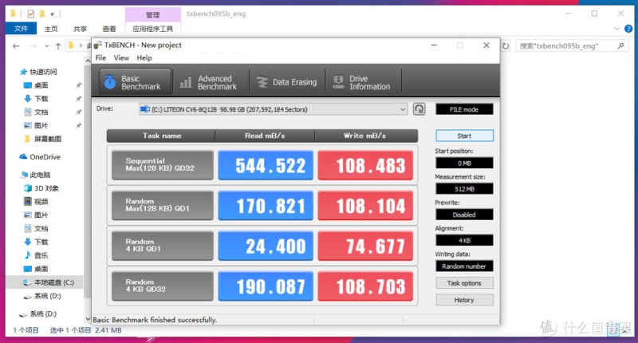Image resolution: width=638 pixels, height=343 pixels.
Task: Open the recent locations dropdown in Explorer
Action: point(47,46)
